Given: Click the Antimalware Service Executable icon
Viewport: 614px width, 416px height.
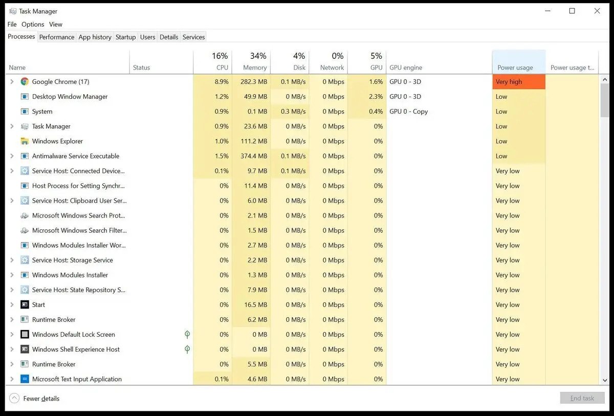Looking at the screenshot, I should tap(25, 156).
